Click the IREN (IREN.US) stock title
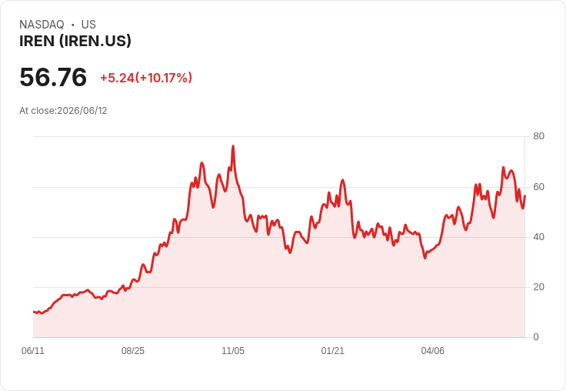 coord(75,42)
